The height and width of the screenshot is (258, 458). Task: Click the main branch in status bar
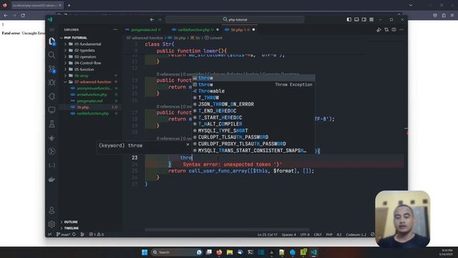63,234
